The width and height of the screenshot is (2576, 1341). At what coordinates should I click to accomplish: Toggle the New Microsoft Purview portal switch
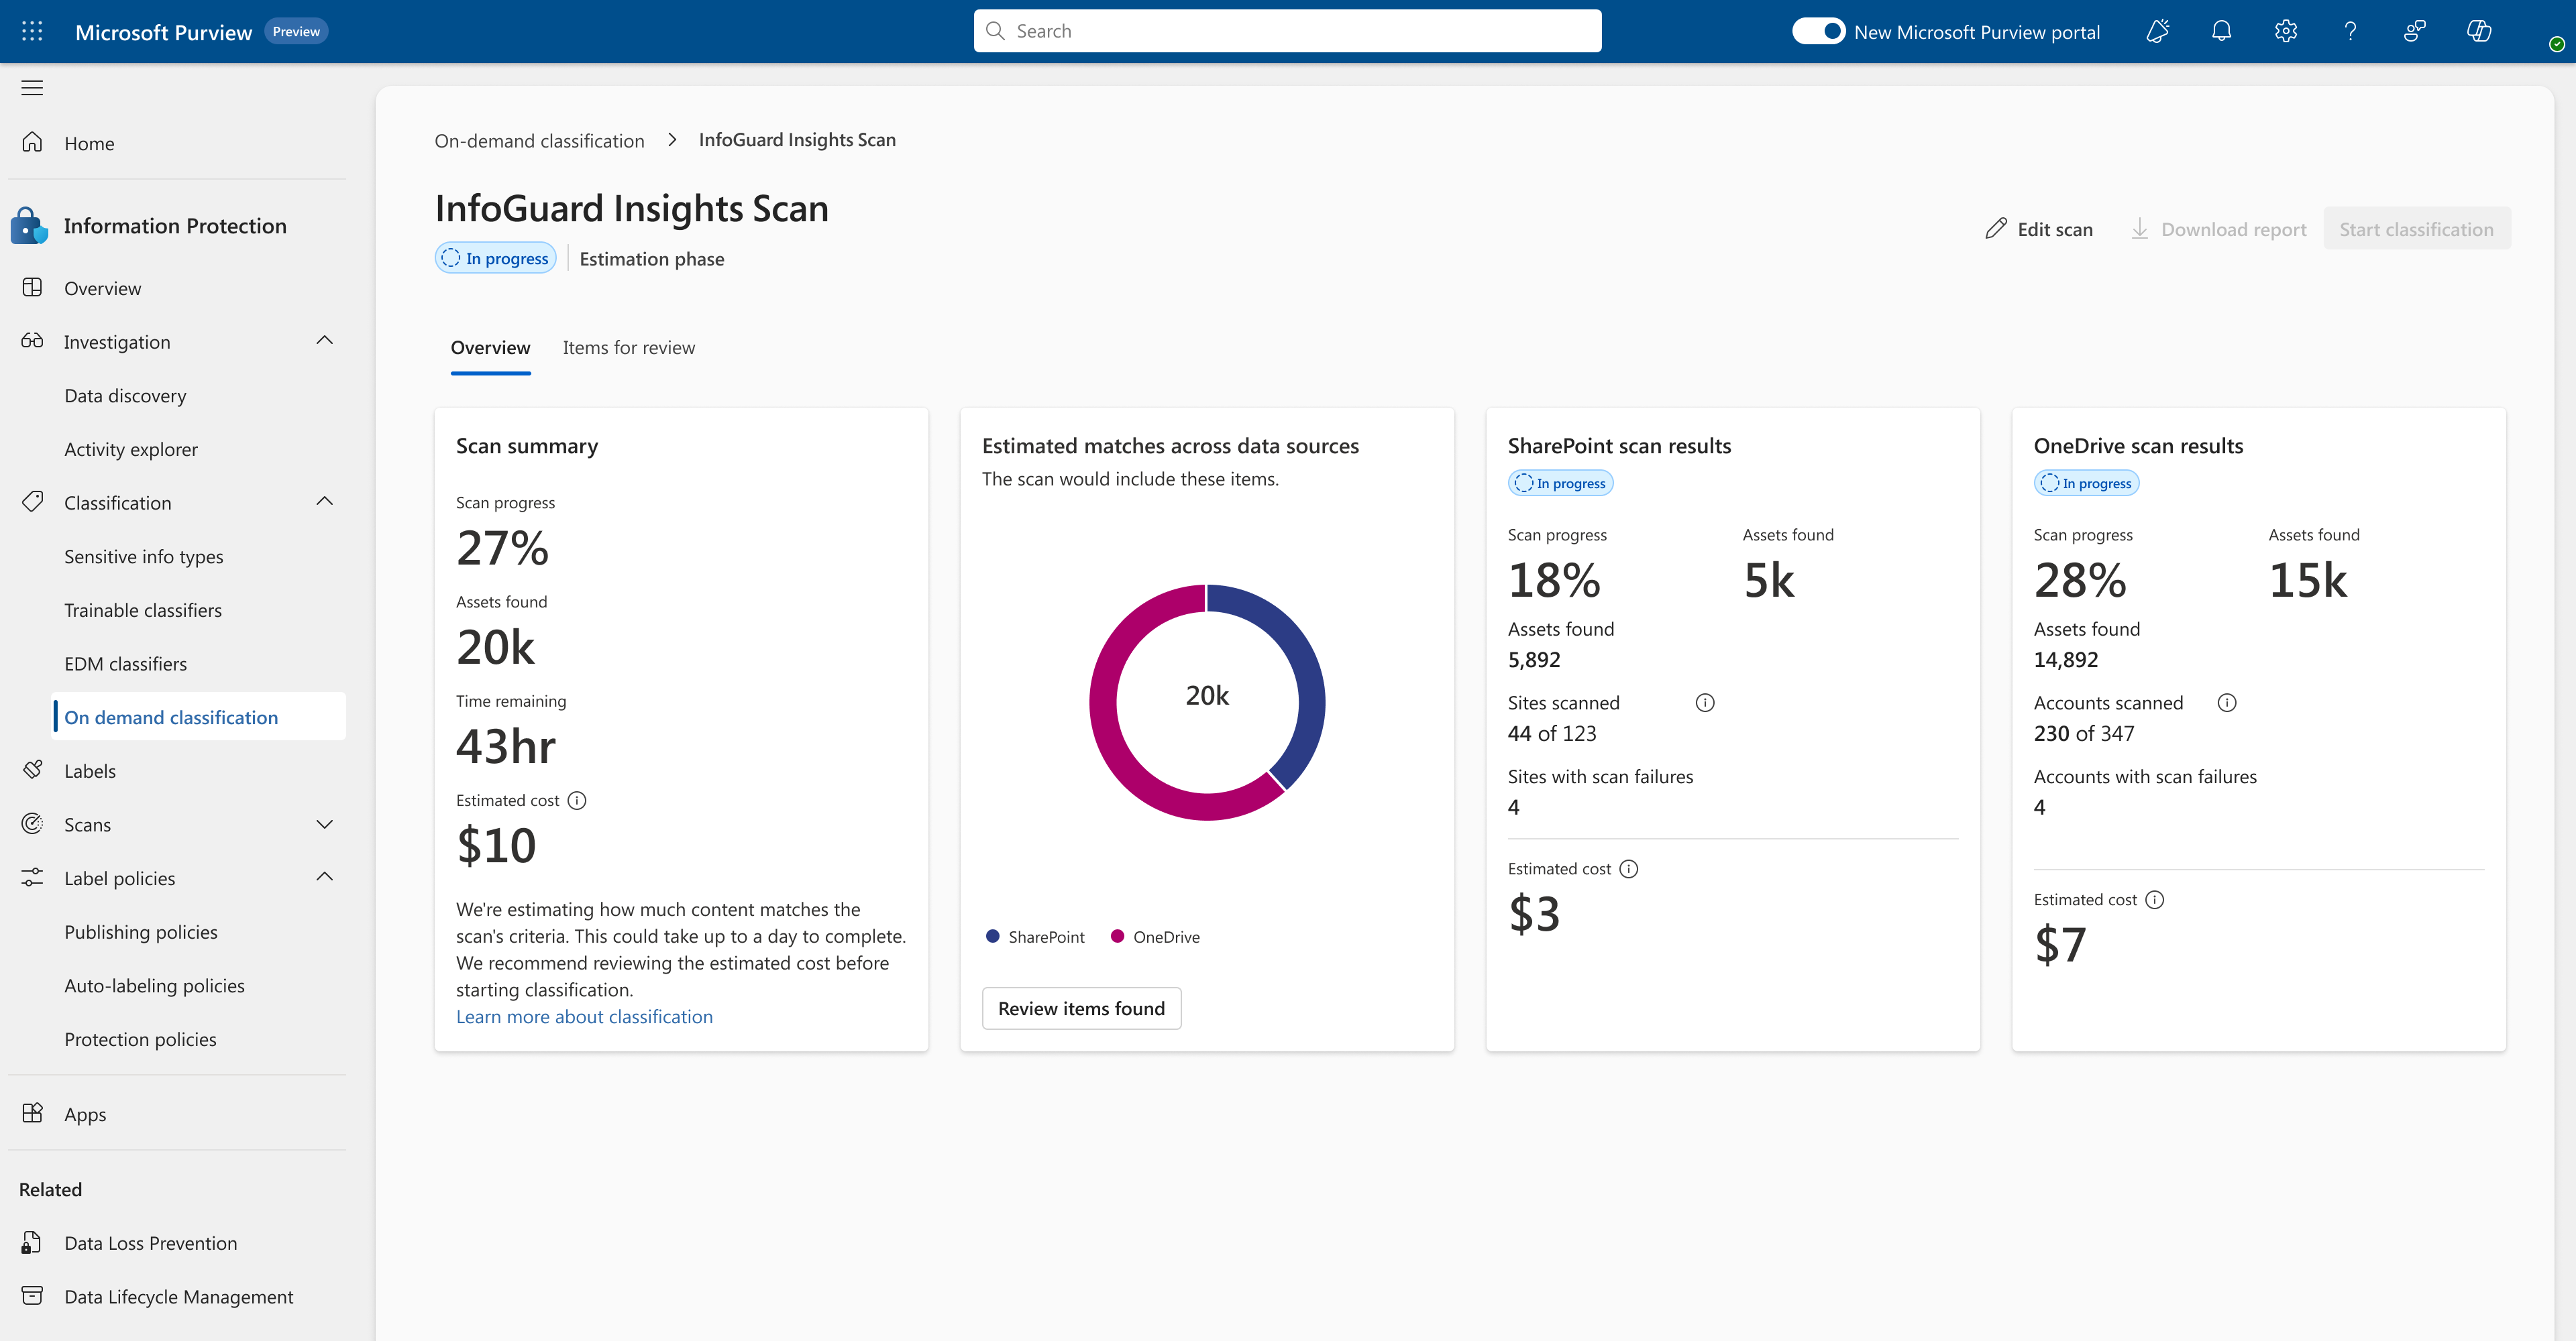click(1818, 31)
